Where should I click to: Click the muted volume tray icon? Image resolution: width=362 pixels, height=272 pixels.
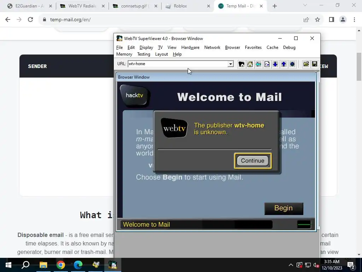point(316,265)
